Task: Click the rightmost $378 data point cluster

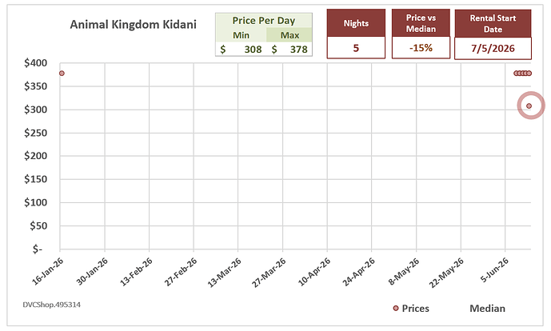Action: point(522,74)
